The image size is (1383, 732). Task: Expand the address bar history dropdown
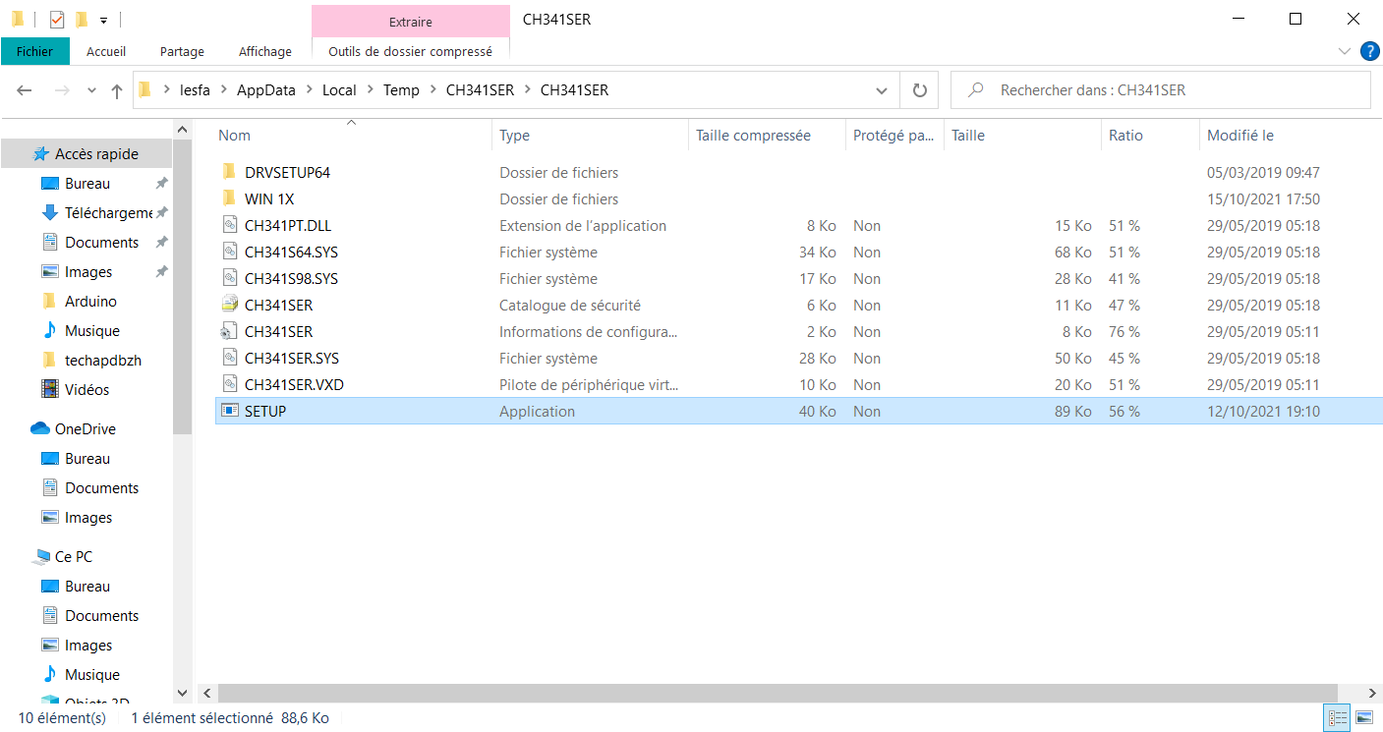882,90
